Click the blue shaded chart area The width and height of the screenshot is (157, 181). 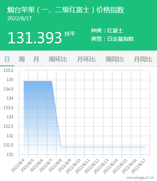coord(38,114)
